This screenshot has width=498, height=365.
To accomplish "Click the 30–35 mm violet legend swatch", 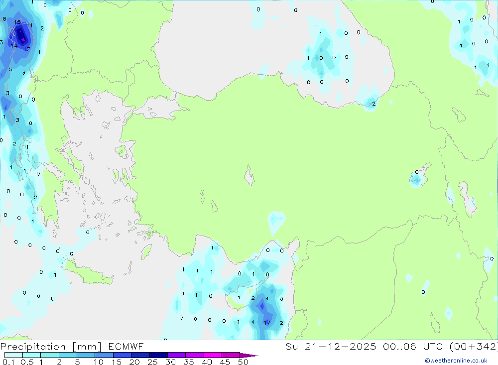I will point(176,355).
